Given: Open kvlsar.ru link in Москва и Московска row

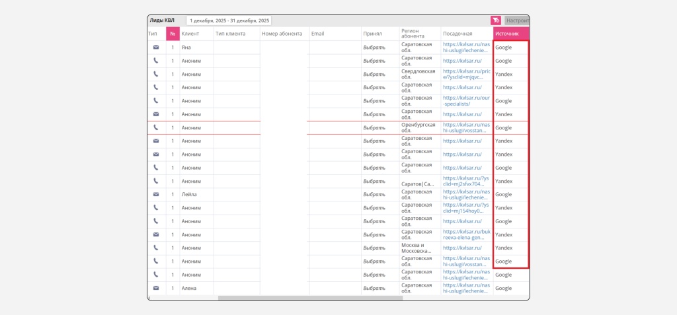Looking at the screenshot, I should tap(462, 248).
